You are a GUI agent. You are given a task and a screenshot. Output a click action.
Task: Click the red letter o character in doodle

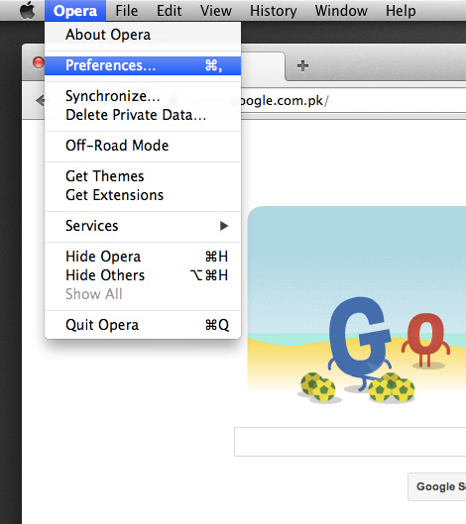coord(426,339)
